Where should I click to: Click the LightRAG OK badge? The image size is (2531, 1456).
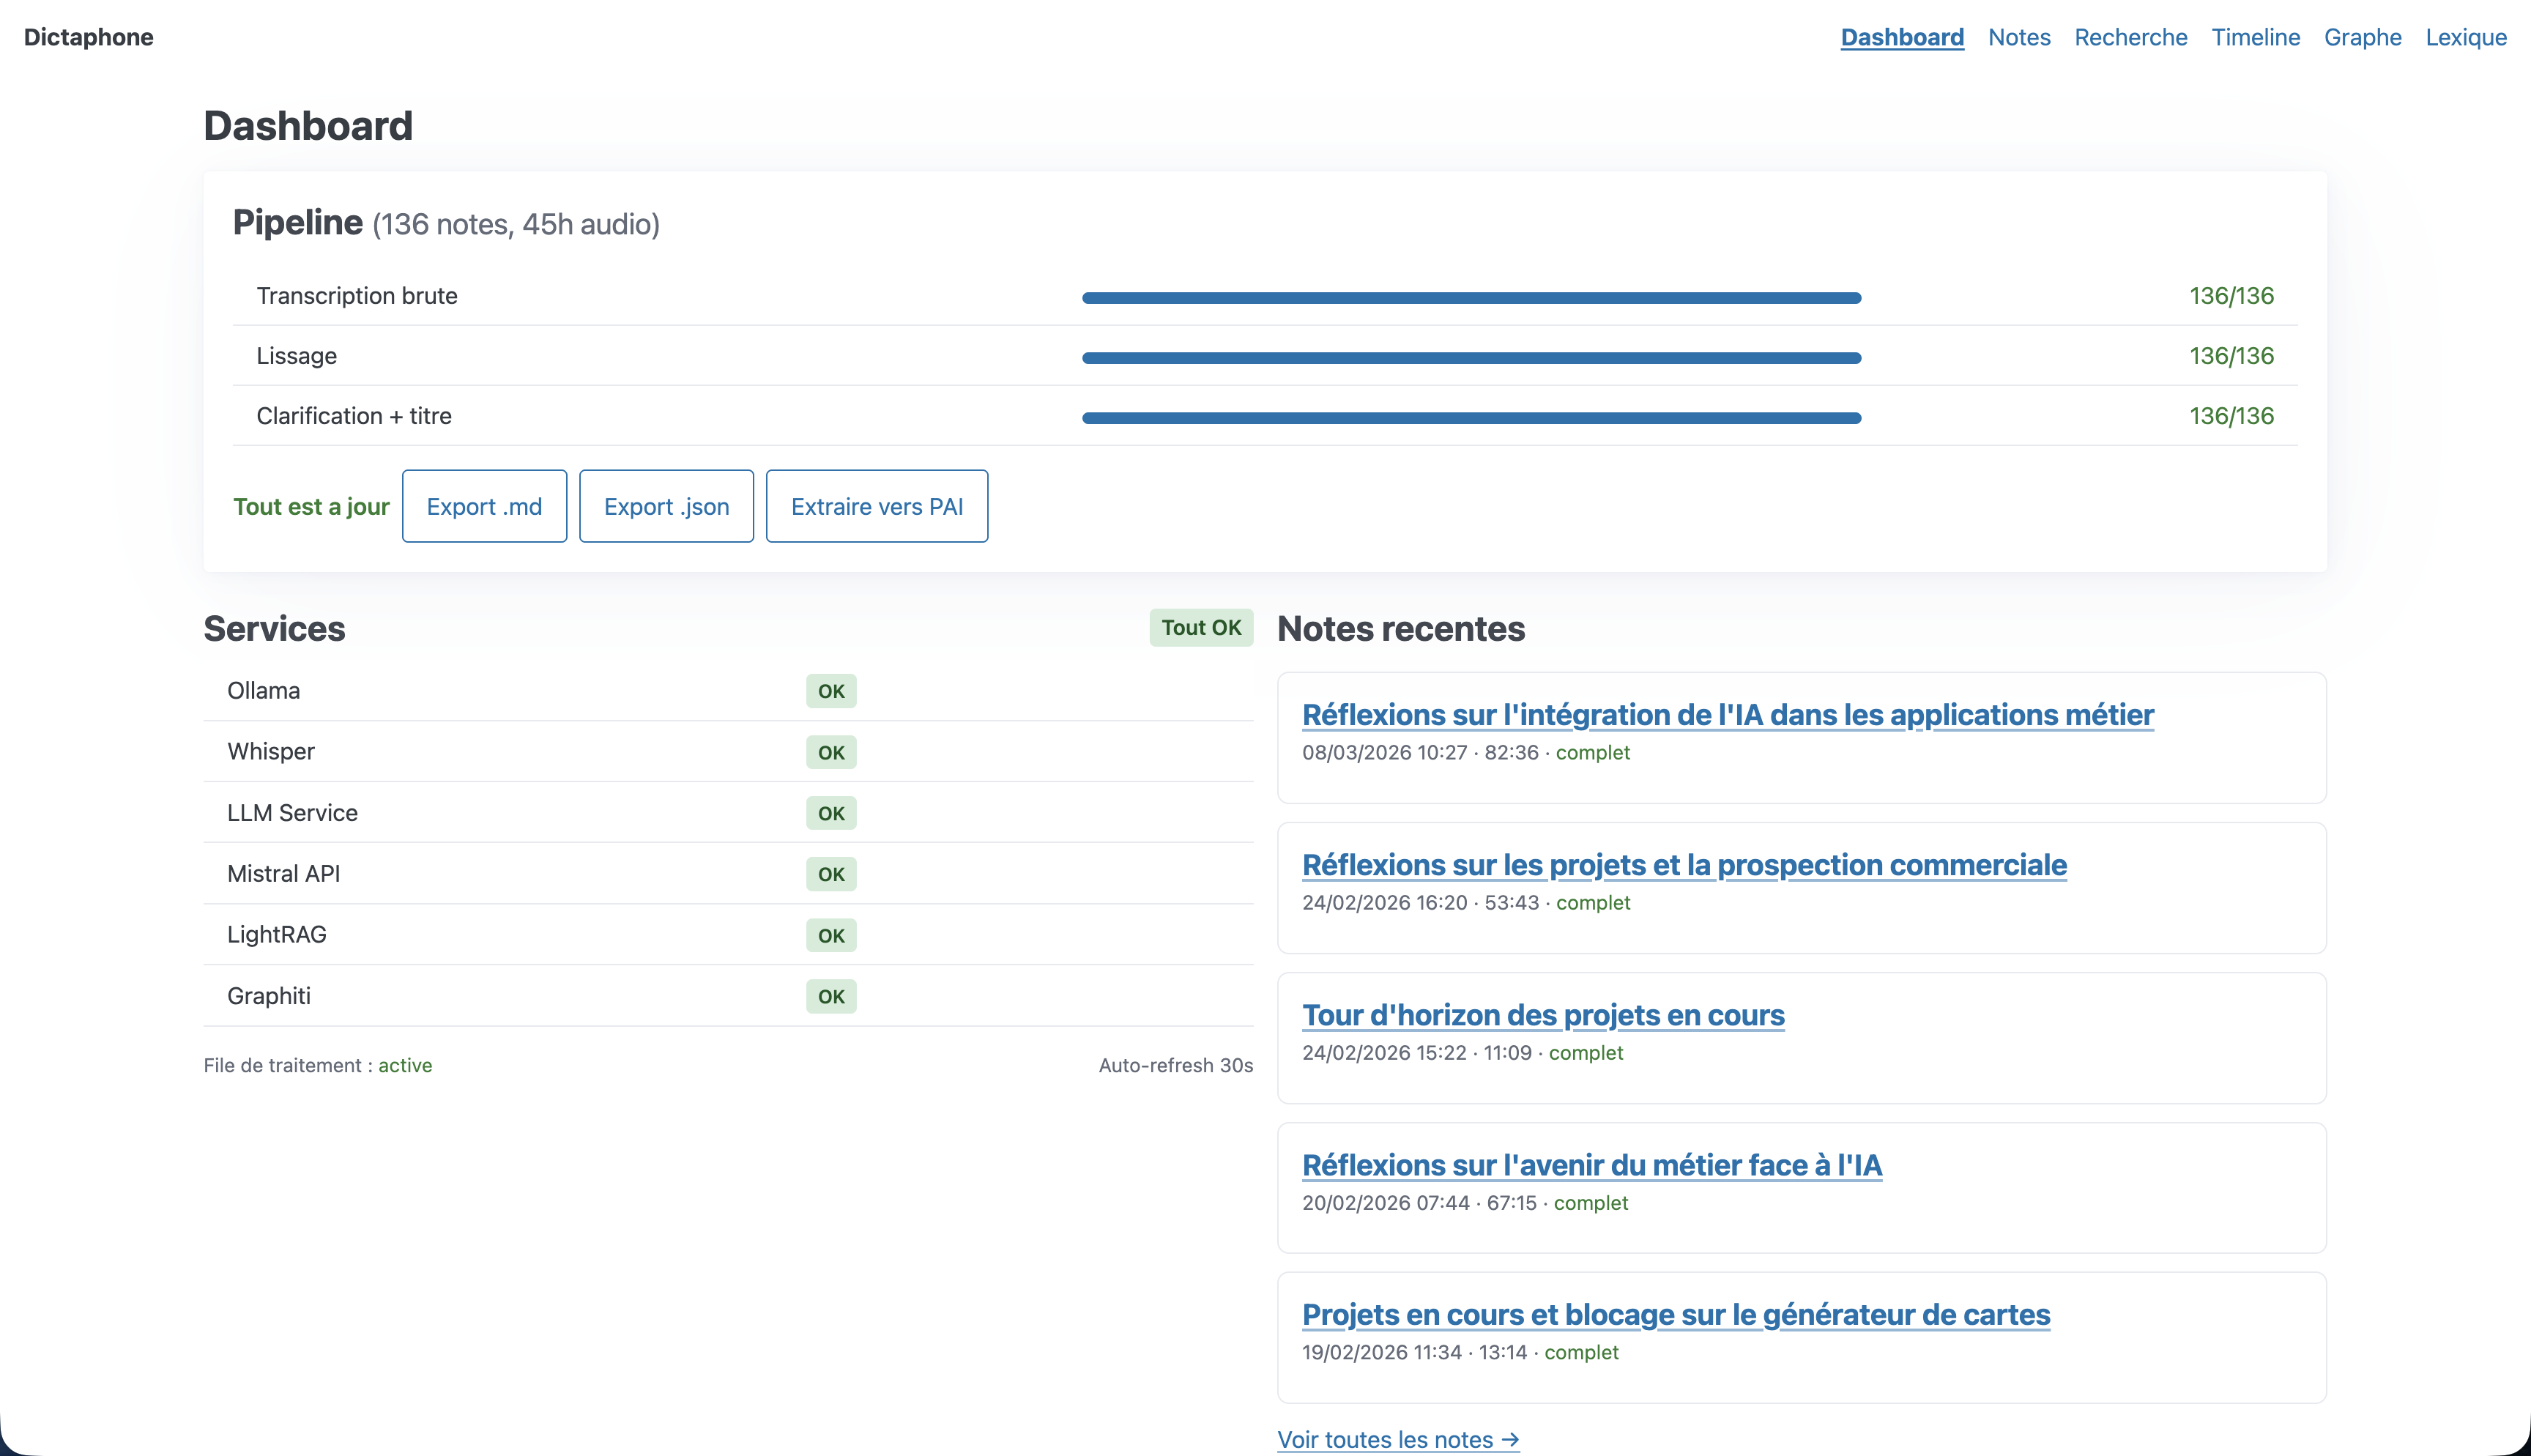click(832, 935)
